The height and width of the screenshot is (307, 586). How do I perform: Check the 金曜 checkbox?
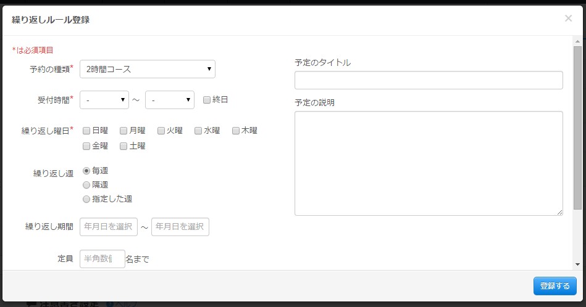click(86, 146)
